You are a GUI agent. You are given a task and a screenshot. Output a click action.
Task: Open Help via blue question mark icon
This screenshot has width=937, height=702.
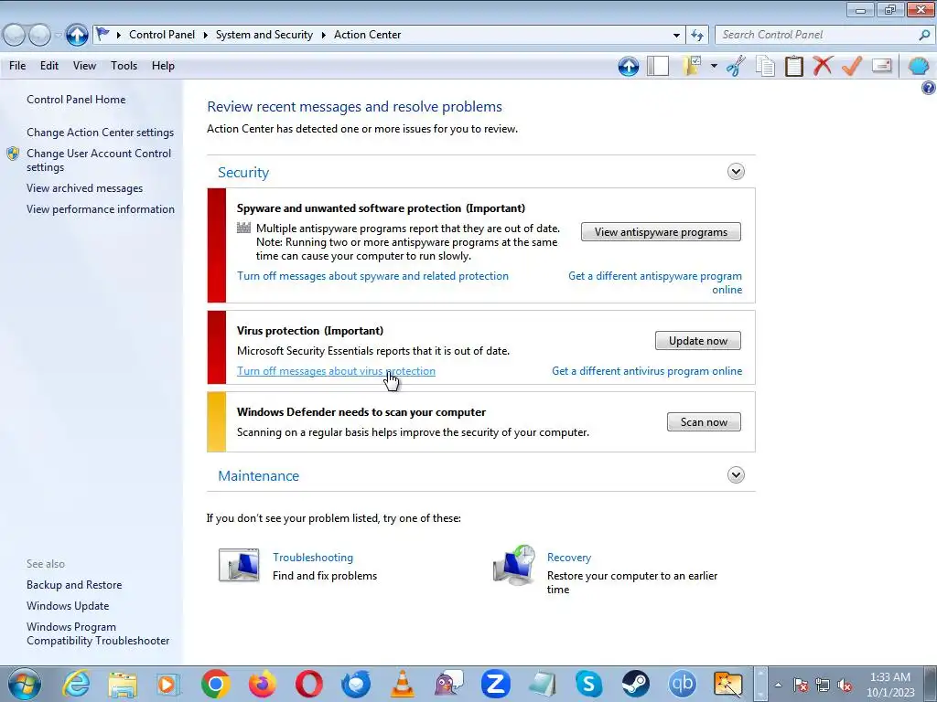coord(929,89)
